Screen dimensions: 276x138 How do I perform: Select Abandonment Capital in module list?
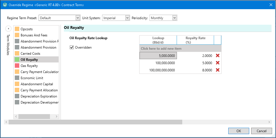tap(37, 84)
